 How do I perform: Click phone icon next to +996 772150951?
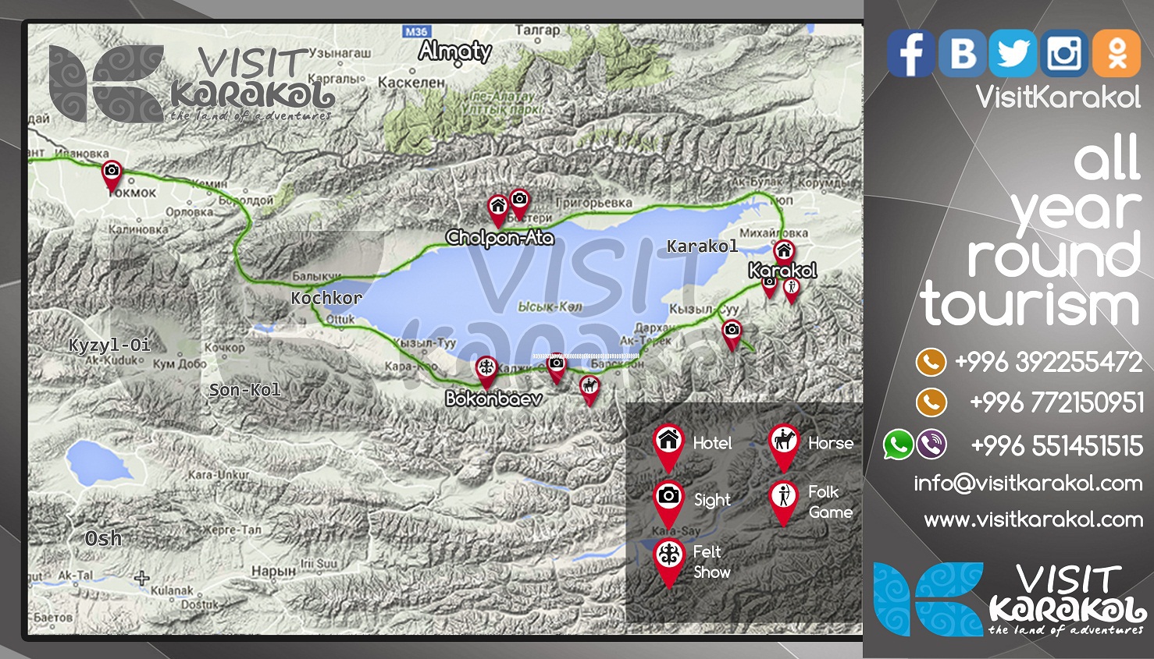pyautogui.click(x=931, y=402)
